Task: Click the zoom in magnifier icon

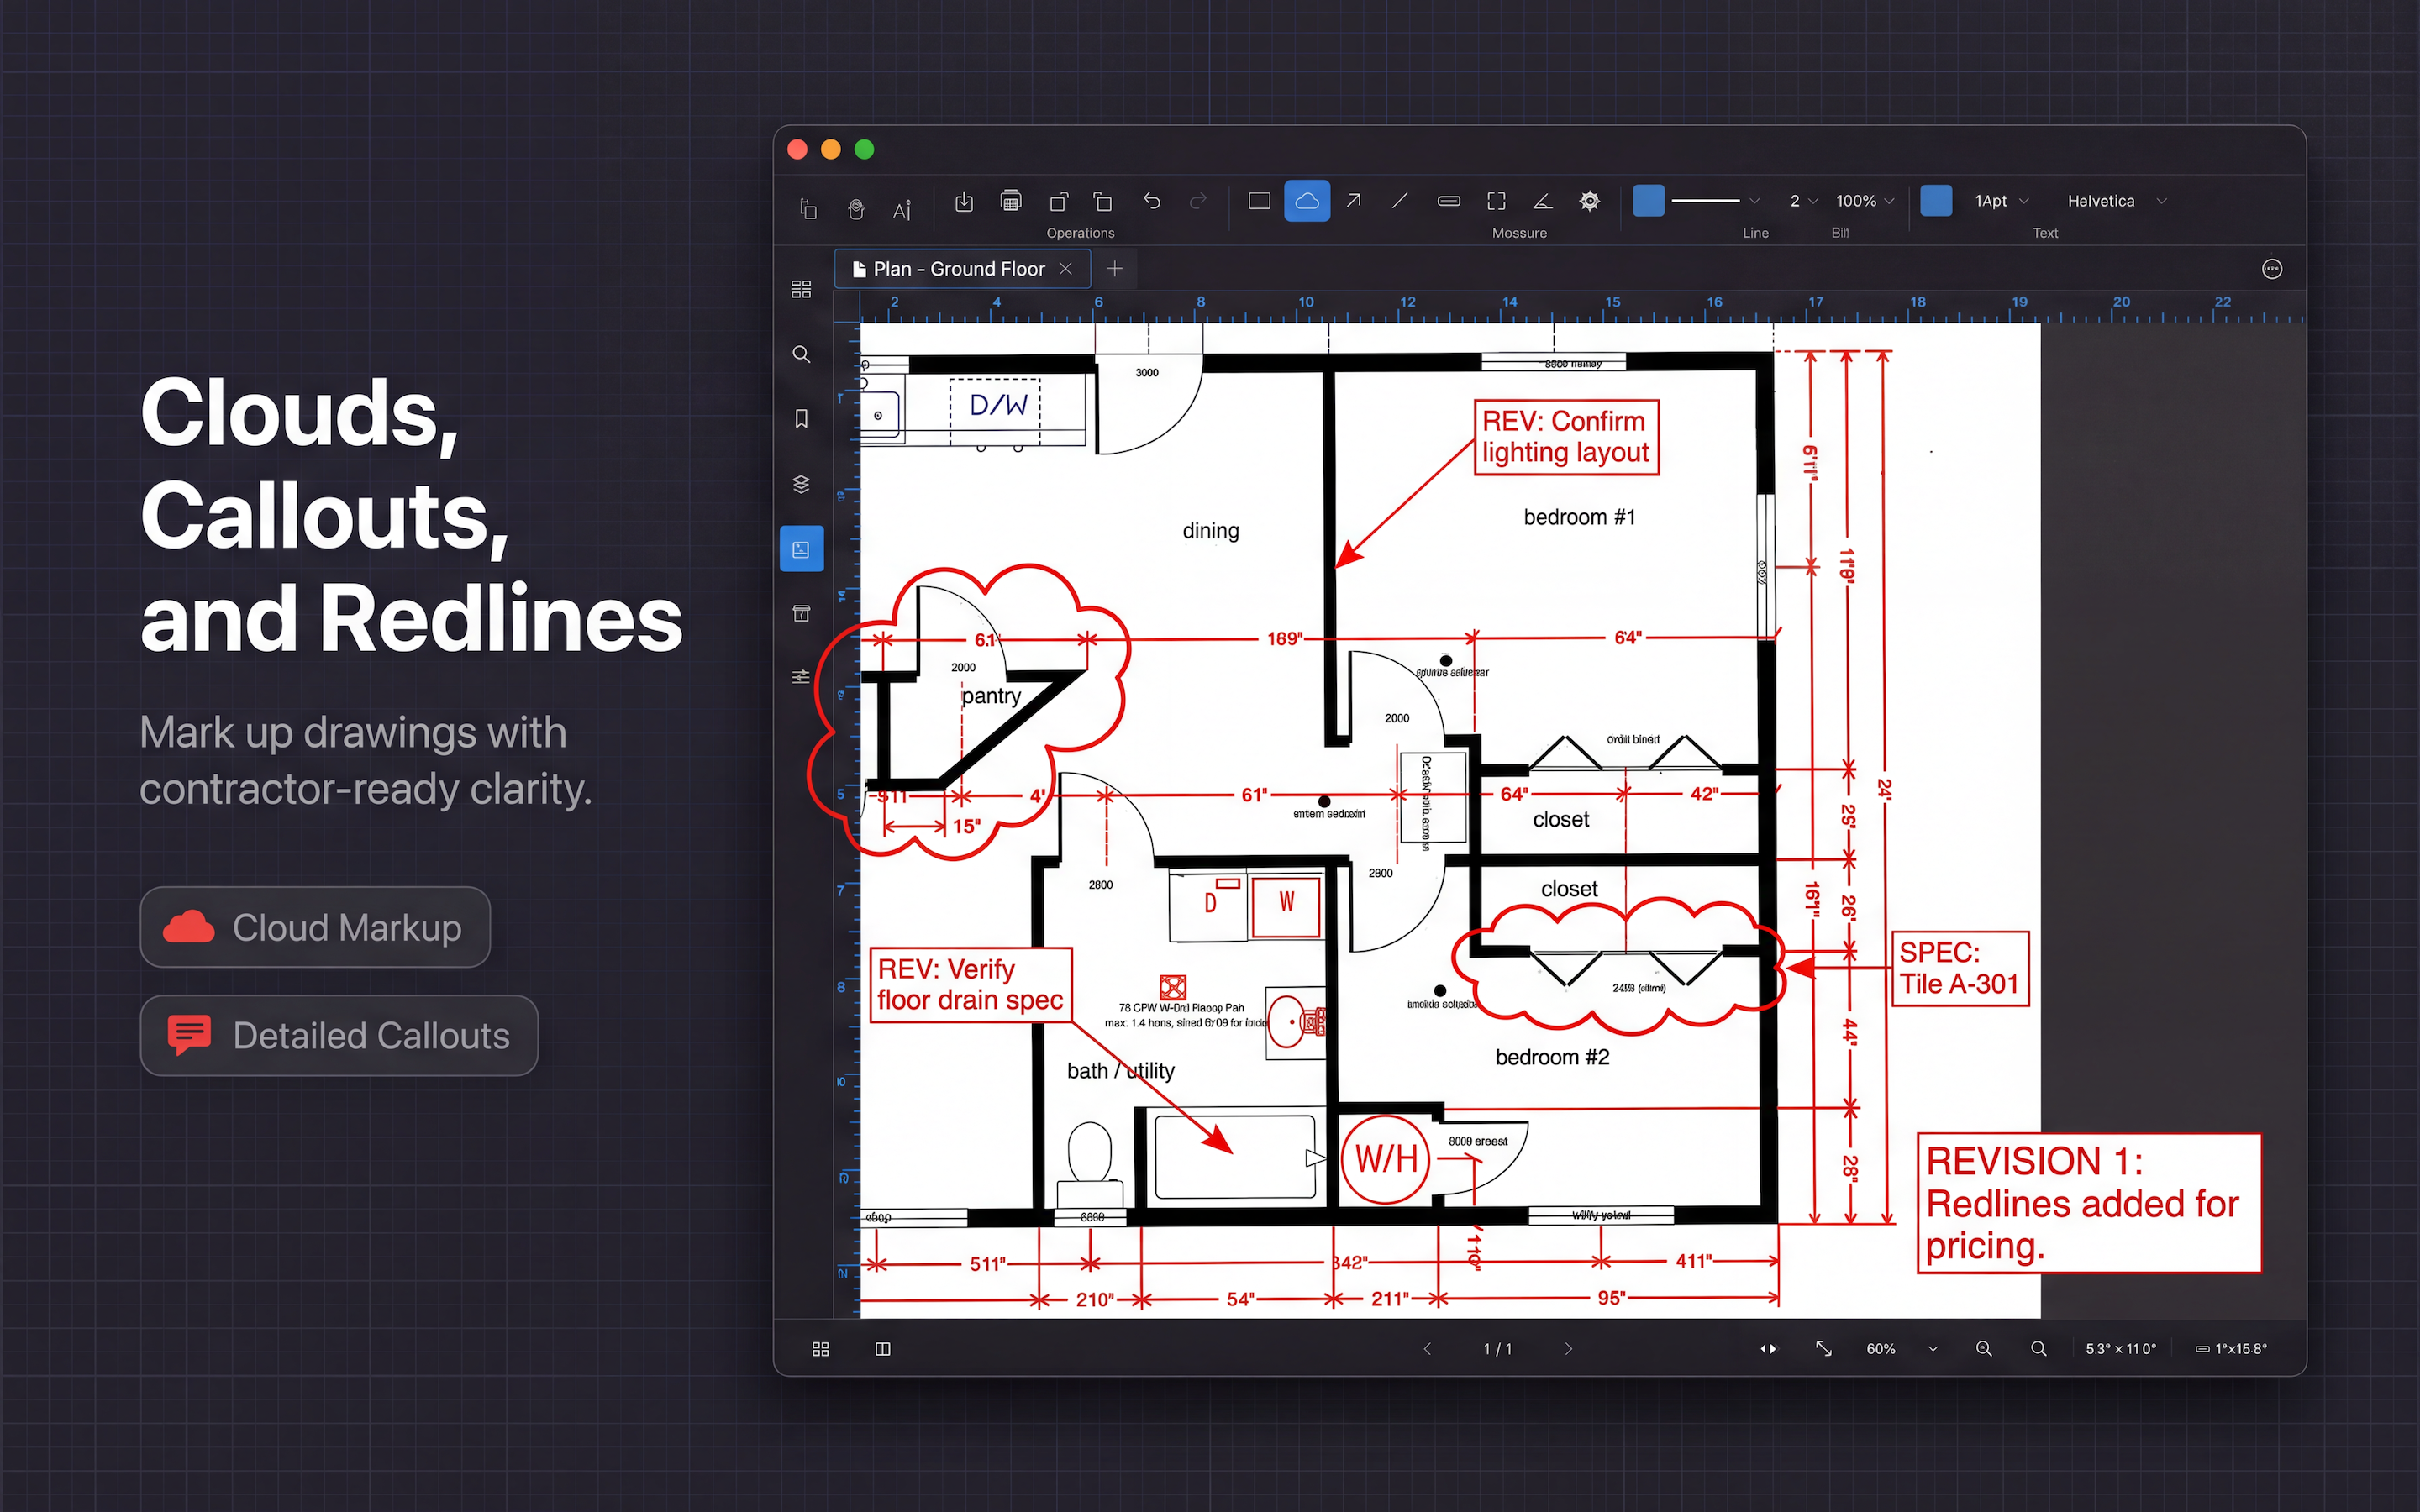Action: tap(1984, 1349)
